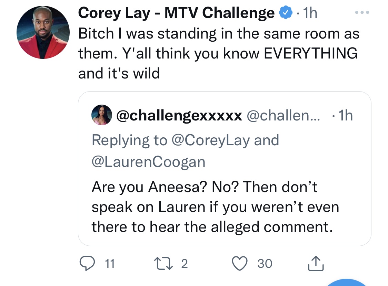Click the reply count of 11
Image resolution: width=388 pixels, height=286 pixels.
coord(109,264)
